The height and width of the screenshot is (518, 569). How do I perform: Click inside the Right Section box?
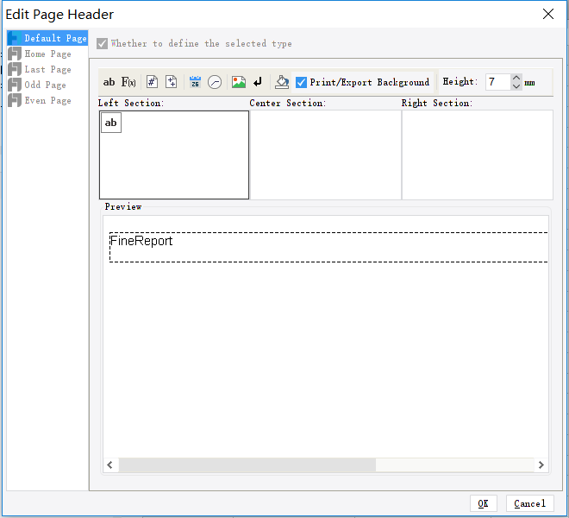(478, 155)
